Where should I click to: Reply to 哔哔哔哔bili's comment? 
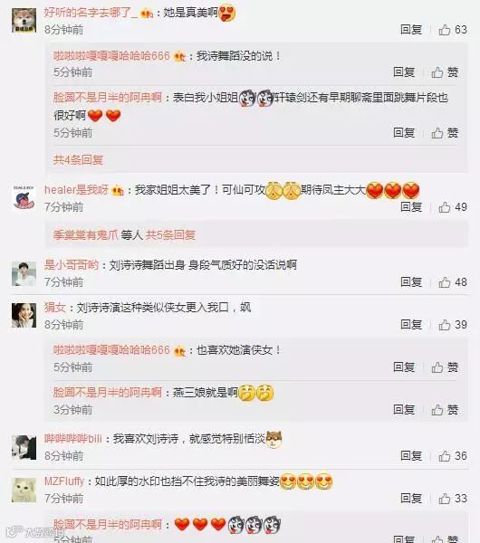pyautogui.click(x=411, y=456)
